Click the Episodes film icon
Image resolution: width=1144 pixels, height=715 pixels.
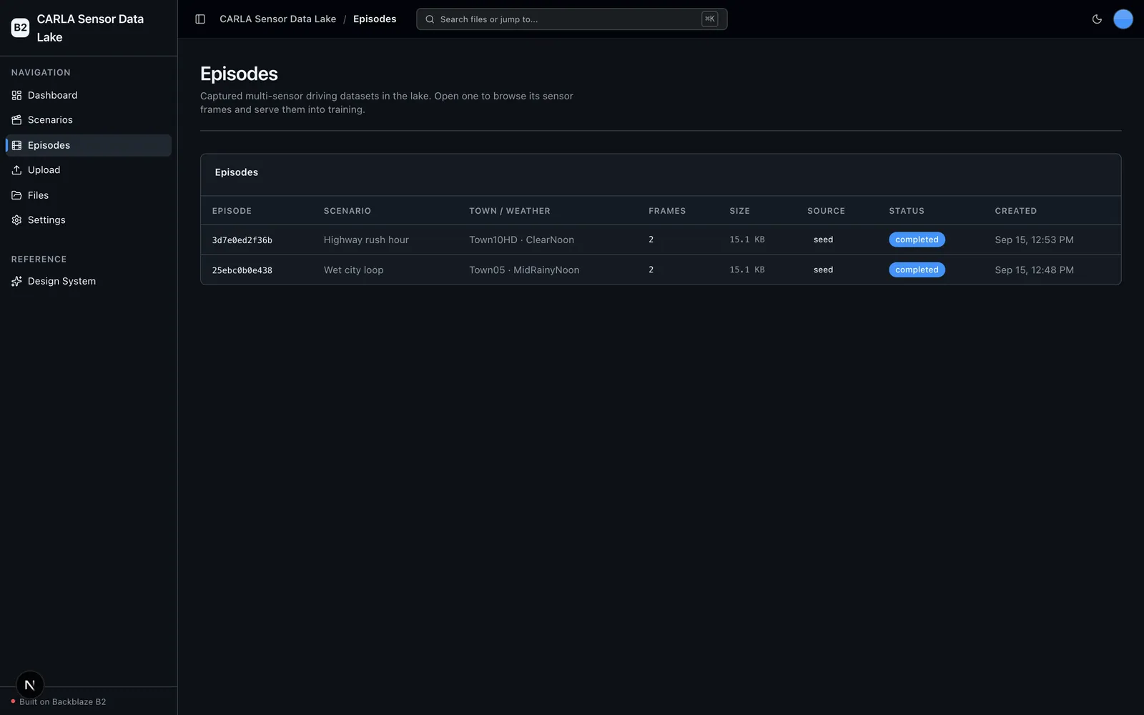(16, 145)
